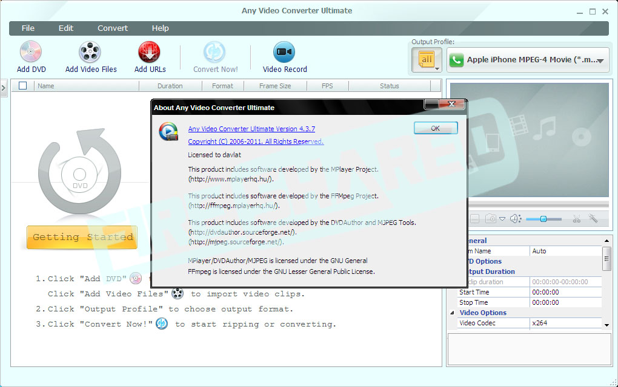Image resolution: width=618 pixels, height=387 pixels.
Task: Click the 'Licensed to davlat' text
Action: coord(214,155)
